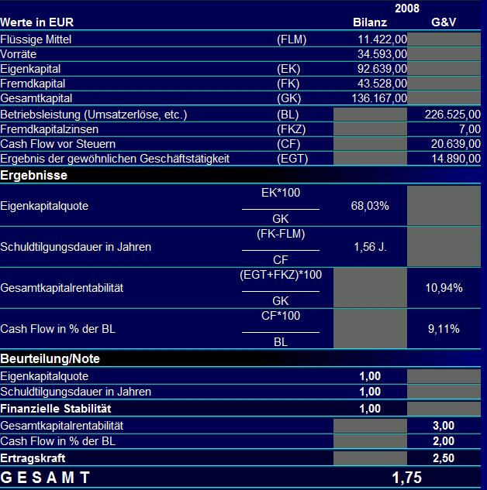This screenshot has height=490, width=487.
Task: Select the Flüssige Mittel value 11.422,00
Action: (382, 39)
